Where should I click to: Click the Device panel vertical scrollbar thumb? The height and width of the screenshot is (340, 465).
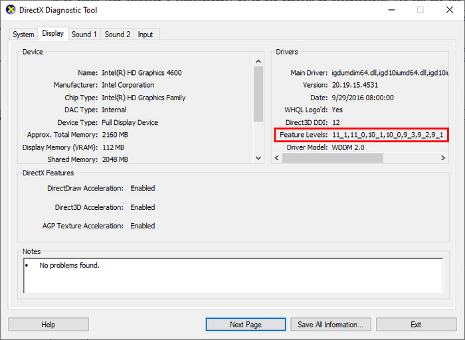pos(258,94)
